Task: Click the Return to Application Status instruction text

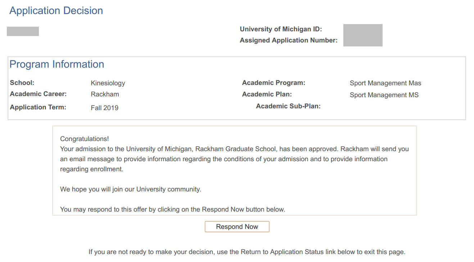Action: click(x=247, y=252)
